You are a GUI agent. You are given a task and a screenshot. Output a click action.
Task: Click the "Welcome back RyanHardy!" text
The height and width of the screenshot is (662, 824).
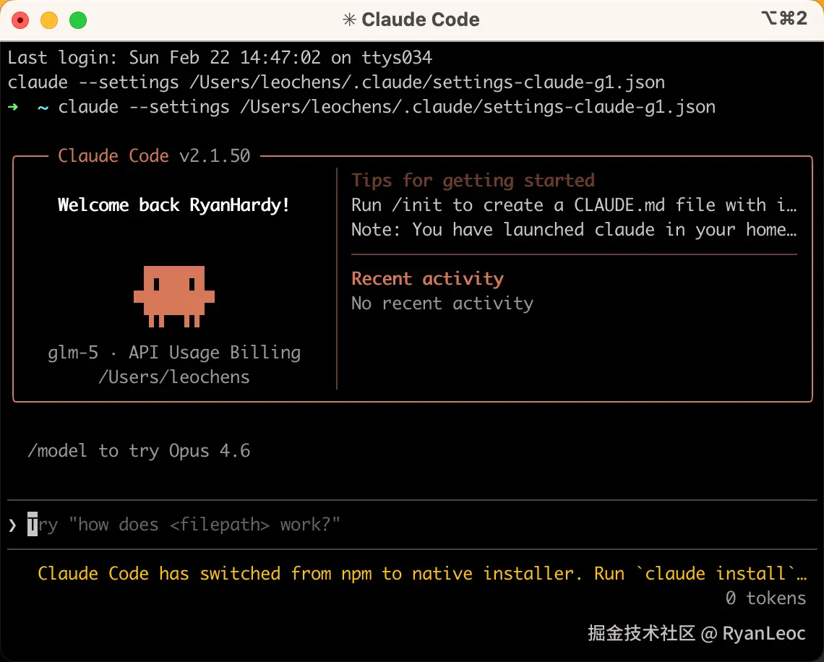click(x=174, y=205)
